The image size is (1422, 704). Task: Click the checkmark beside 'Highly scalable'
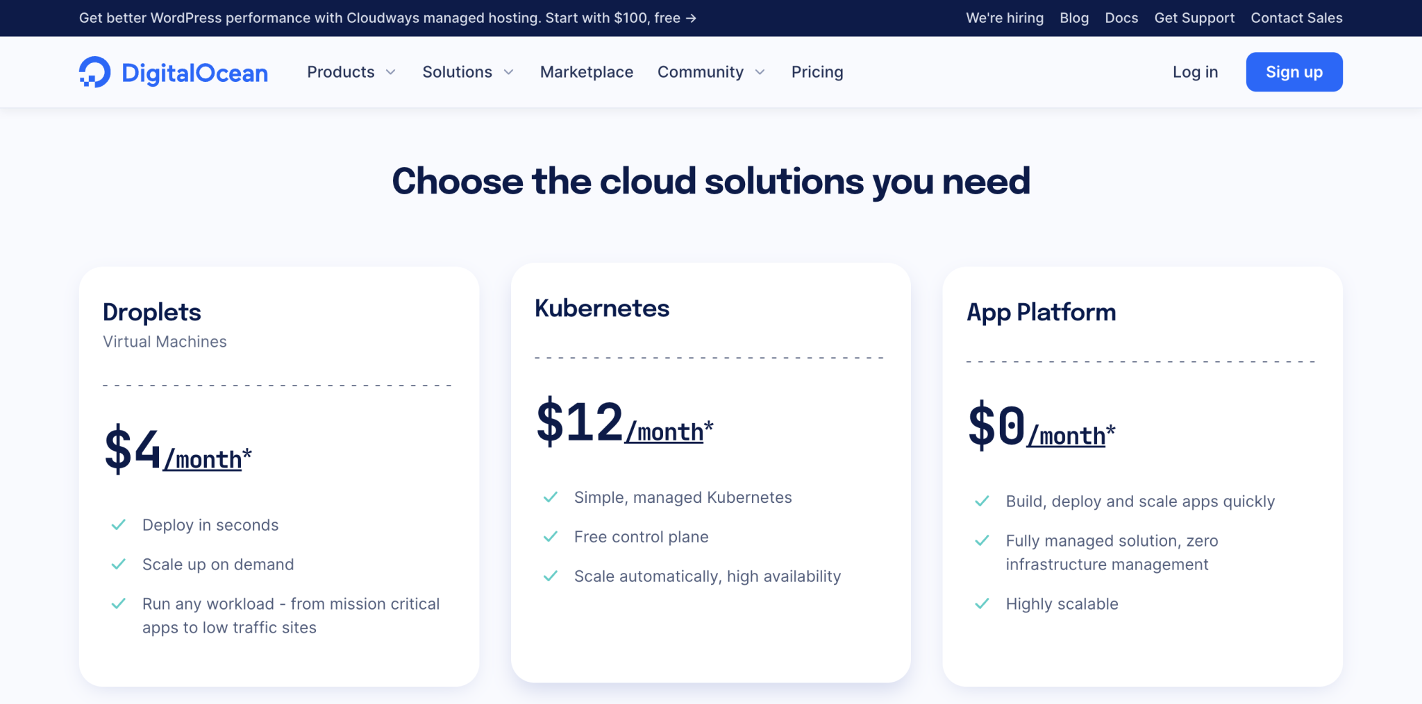[x=982, y=604]
